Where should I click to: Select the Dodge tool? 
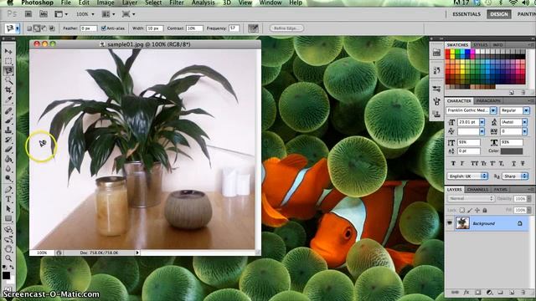click(x=8, y=178)
